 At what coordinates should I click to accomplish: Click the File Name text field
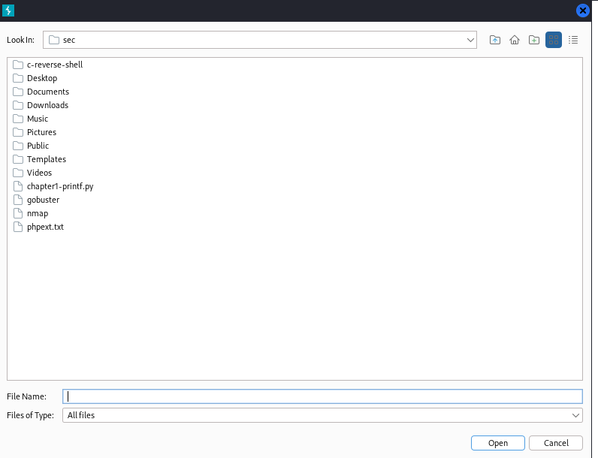[322, 396]
